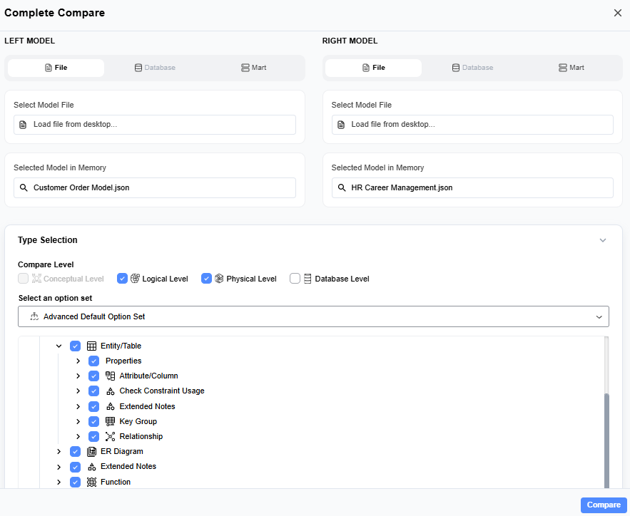Uncheck the ER Diagram checkbox
Image resolution: width=630 pixels, height=516 pixels.
(75, 452)
